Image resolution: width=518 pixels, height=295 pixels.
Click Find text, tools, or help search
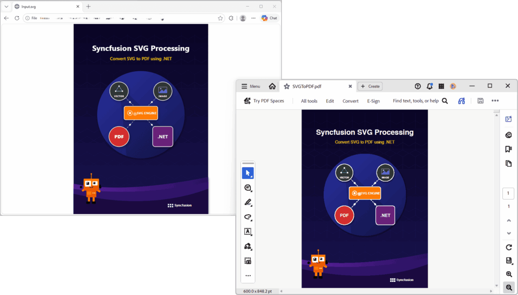point(420,101)
